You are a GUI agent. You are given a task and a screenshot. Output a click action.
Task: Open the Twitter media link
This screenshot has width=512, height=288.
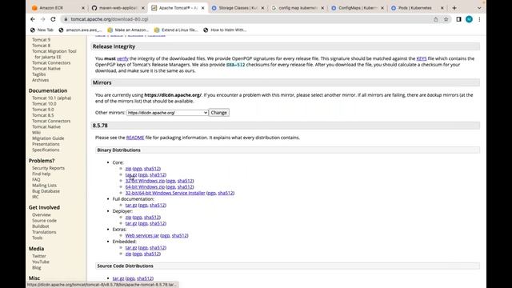coord(39,256)
